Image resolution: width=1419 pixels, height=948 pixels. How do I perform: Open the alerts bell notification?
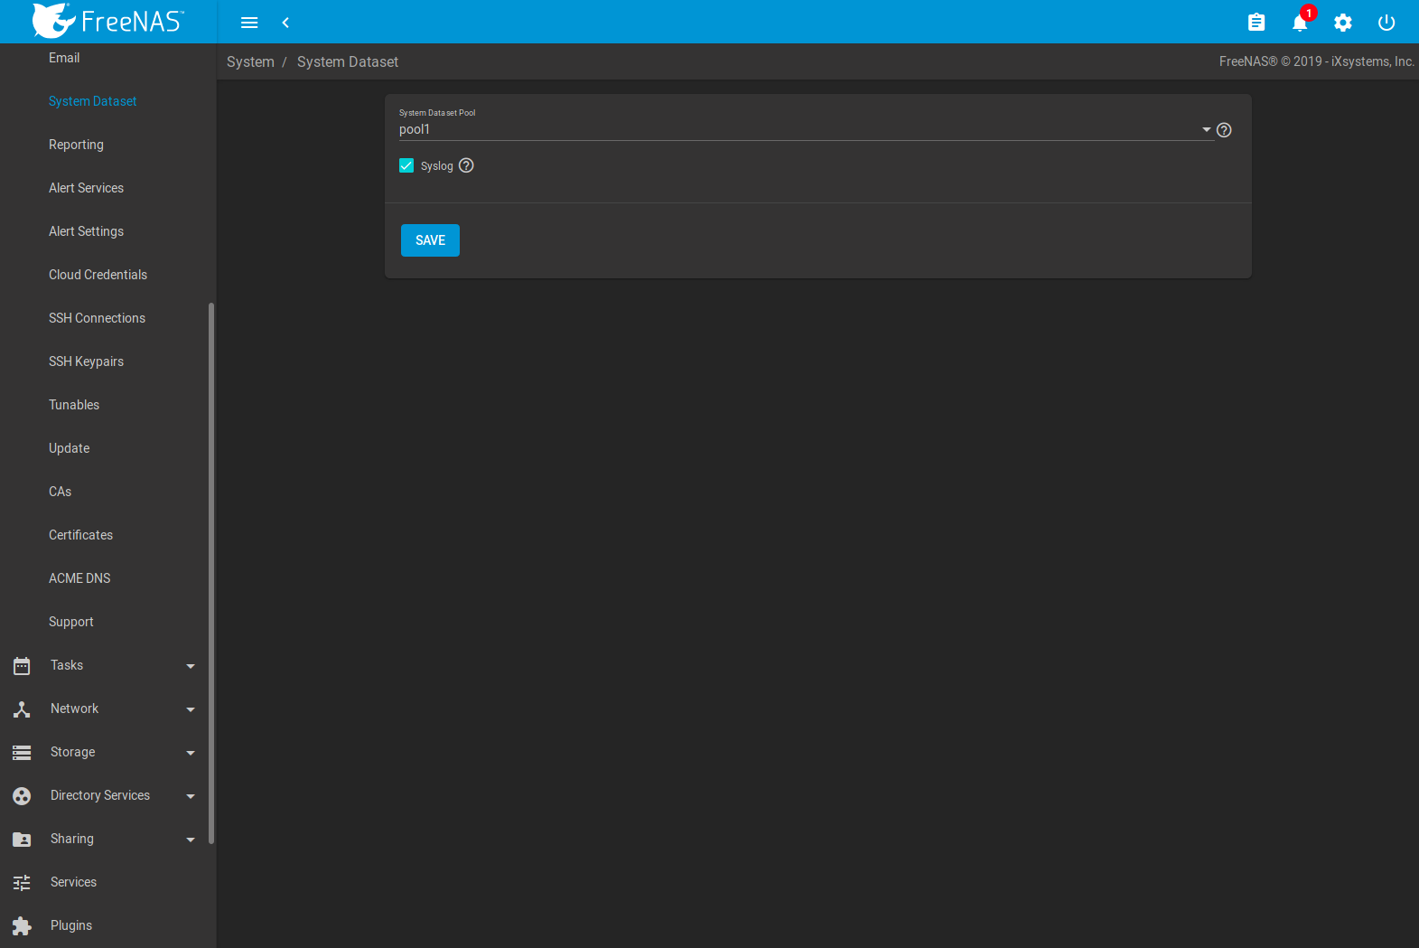1300,23
